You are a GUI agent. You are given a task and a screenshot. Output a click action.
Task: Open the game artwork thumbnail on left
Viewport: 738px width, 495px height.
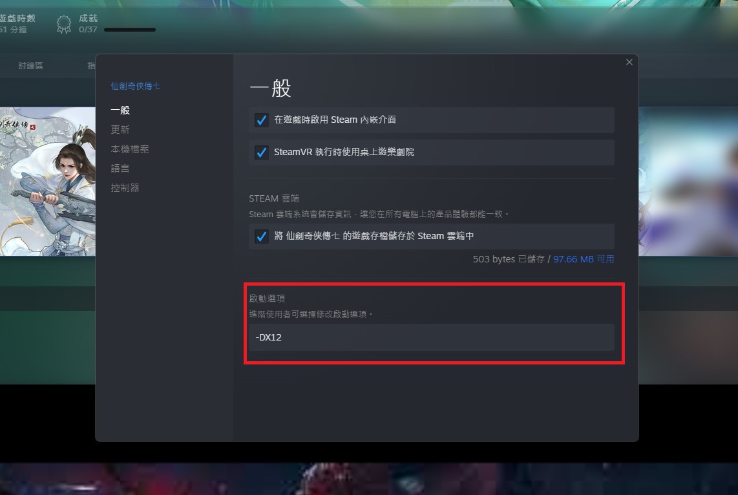point(47,181)
